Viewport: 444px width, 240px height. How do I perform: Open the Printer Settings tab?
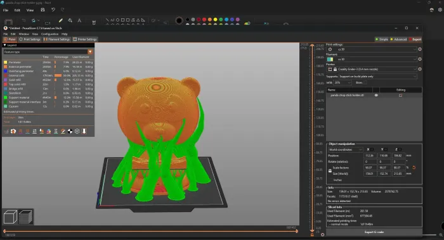pos(85,39)
